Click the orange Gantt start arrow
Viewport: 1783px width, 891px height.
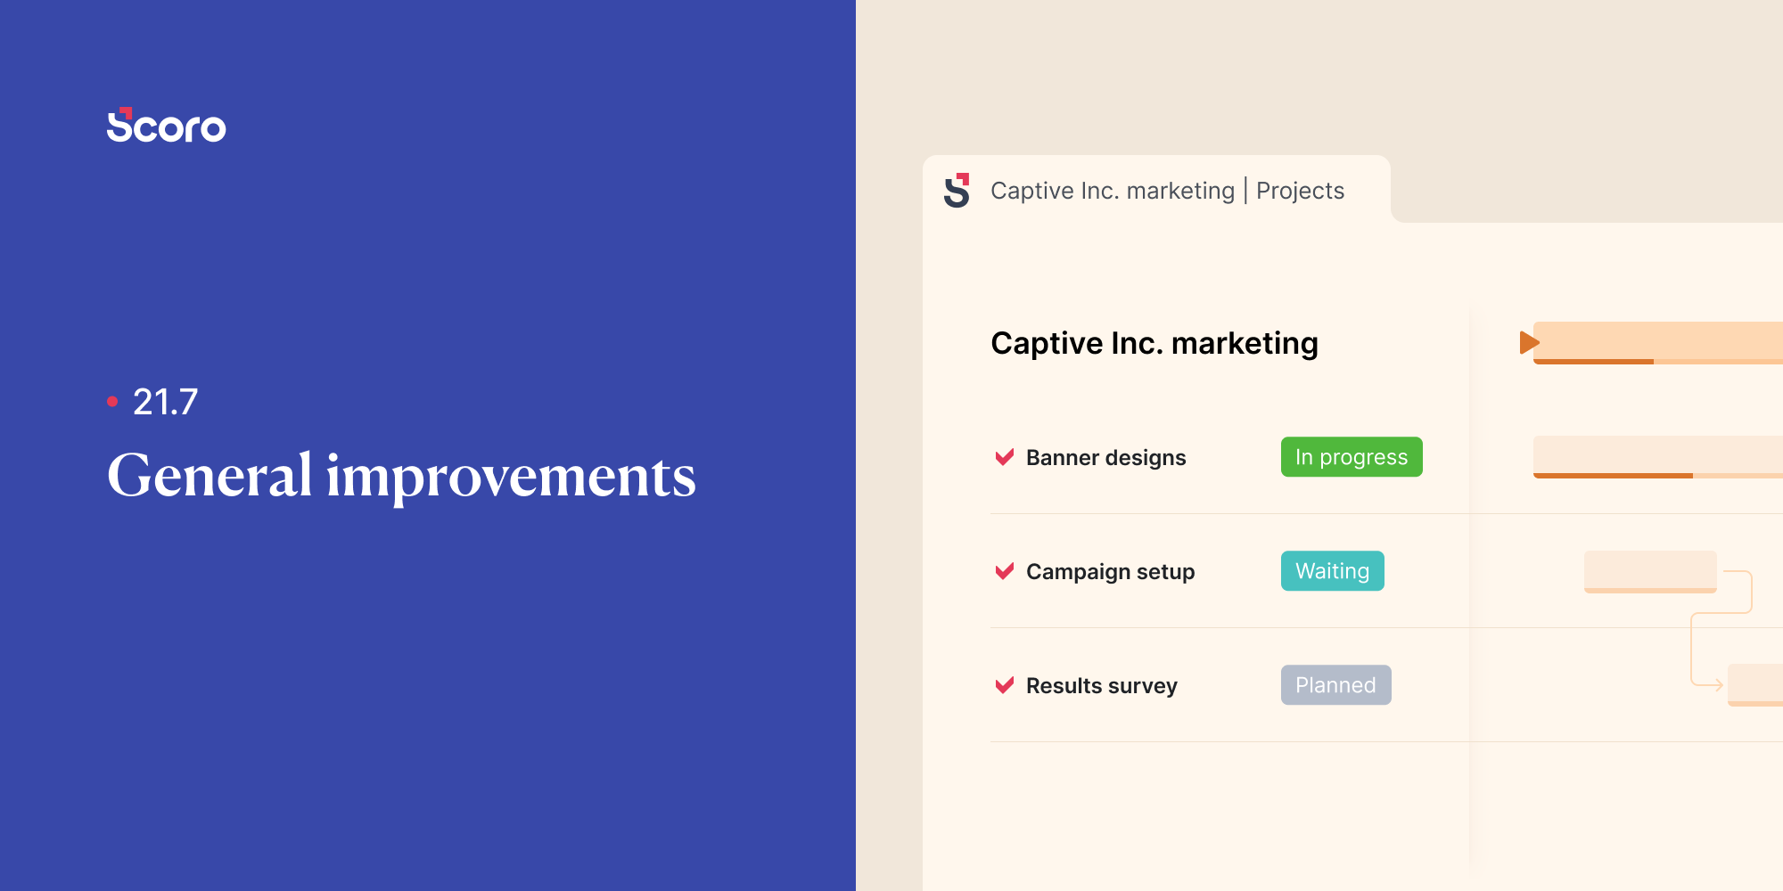[x=1528, y=342]
